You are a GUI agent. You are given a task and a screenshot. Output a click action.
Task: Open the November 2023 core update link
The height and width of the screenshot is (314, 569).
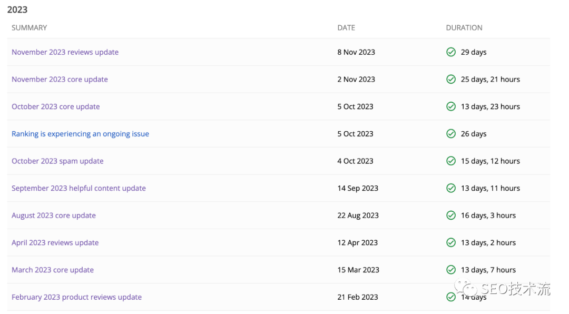60,80
